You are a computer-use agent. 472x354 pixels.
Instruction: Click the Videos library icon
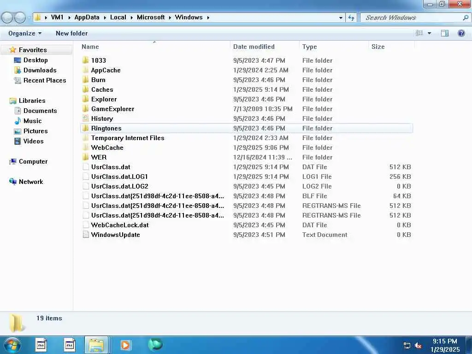(x=18, y=141)
